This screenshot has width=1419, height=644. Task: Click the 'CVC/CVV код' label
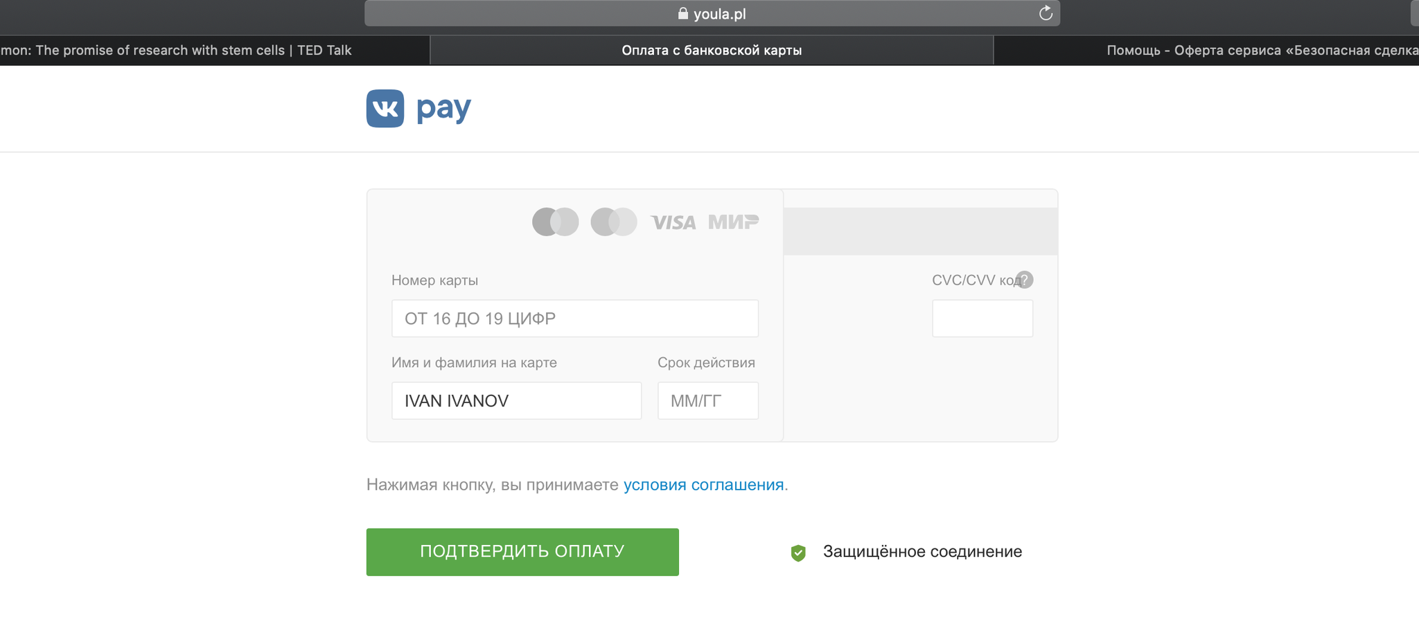pos(976,280)
